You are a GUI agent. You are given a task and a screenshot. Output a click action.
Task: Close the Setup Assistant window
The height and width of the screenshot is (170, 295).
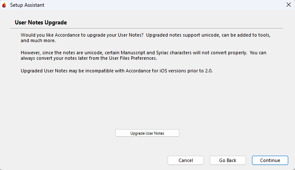(x=288, y=5)
